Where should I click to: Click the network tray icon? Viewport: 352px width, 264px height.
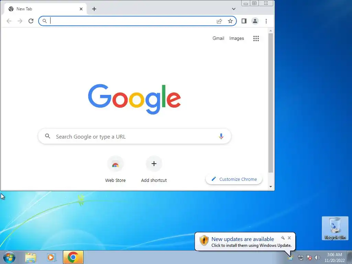point(300,257)
